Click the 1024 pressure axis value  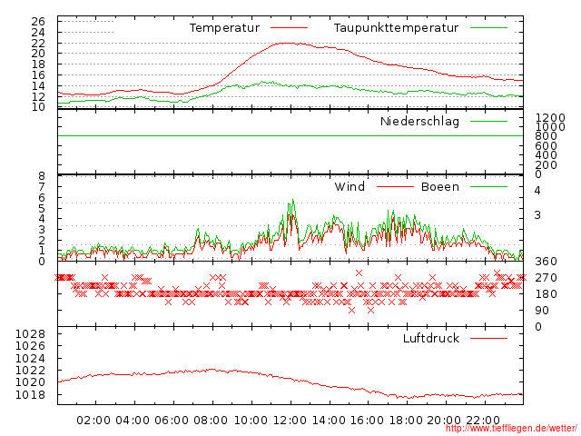[x=30, y=359]
